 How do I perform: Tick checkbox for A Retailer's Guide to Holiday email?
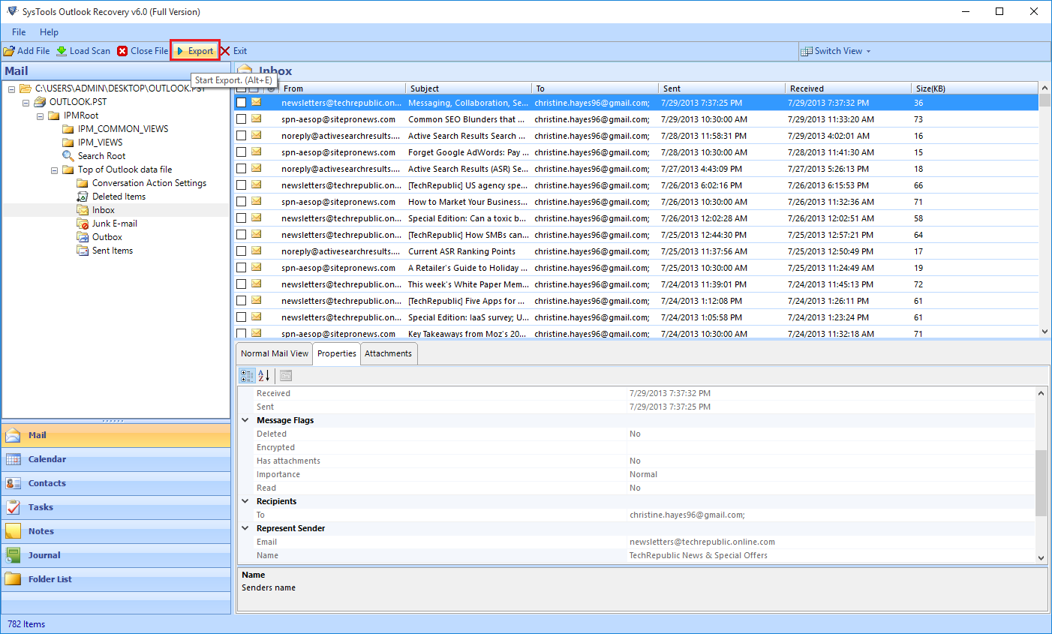[x=241, y=267]
